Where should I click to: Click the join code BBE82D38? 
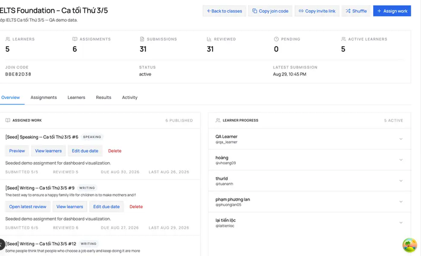pos(18,75)
